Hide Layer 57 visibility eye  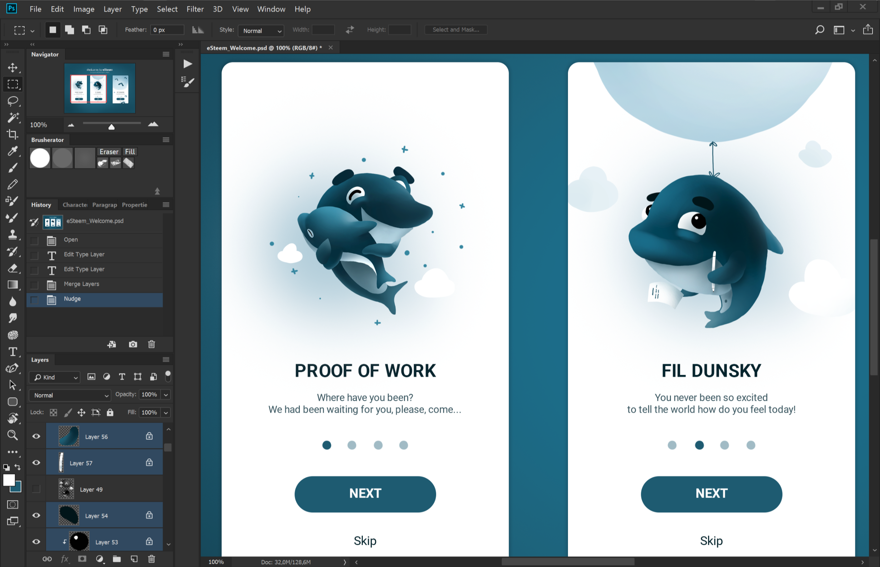click(x=36, y=463)
